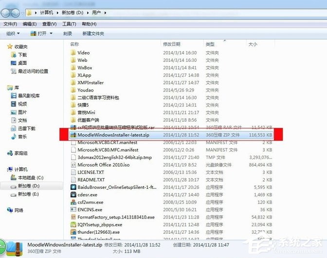
Task: Click the 下载 downloads icon in favorites
Action: 13,55
